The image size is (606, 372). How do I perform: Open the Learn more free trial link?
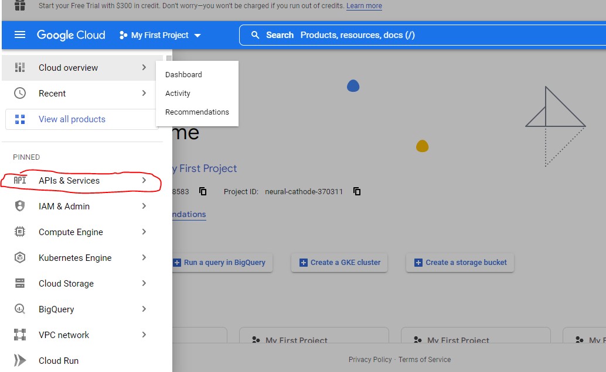click(364, 6)
